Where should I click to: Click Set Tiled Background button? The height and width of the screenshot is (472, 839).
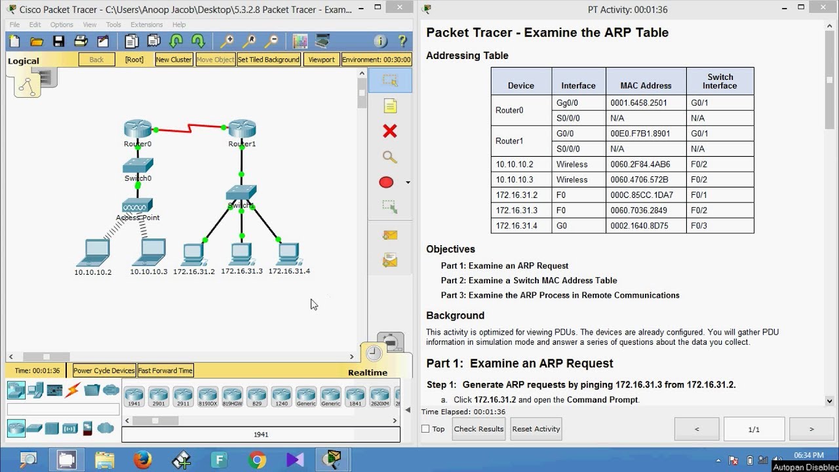[268, 60]
